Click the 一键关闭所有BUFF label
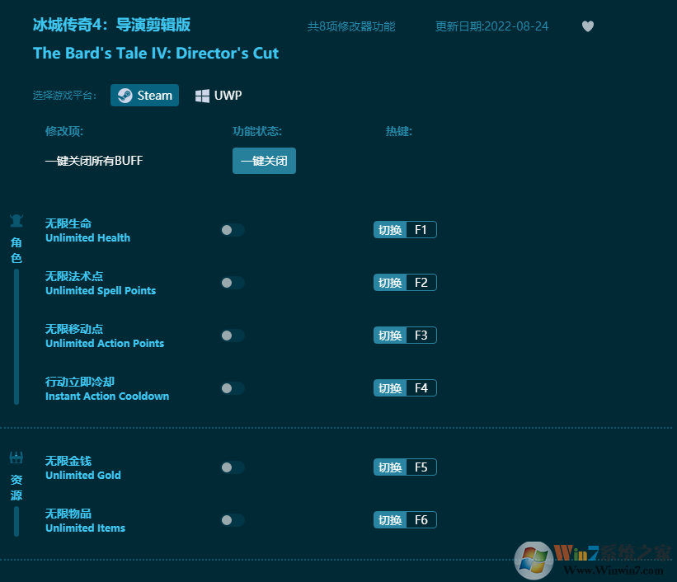This screenshot has width=677, height=582. [x=94, y=161]
